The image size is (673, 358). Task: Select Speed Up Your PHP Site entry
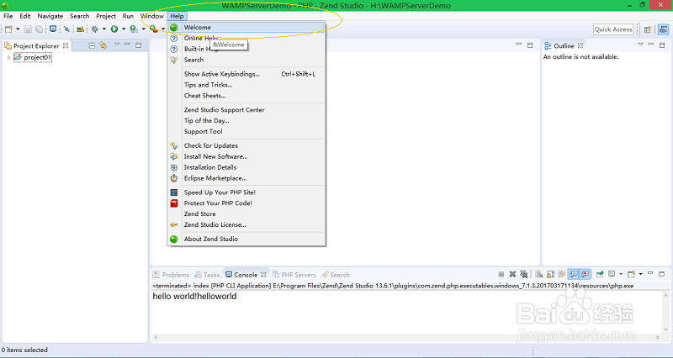click(246, 192)
